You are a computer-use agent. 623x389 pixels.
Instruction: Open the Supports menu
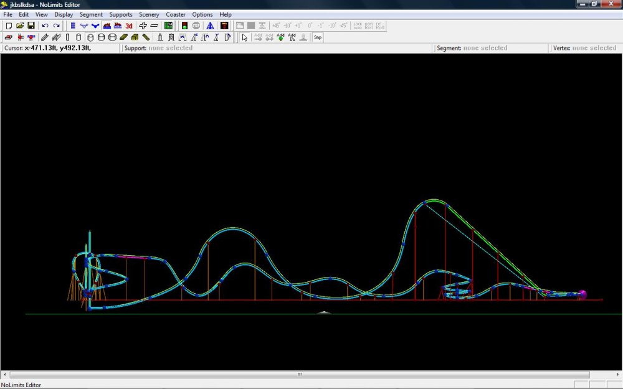point(121,14)
